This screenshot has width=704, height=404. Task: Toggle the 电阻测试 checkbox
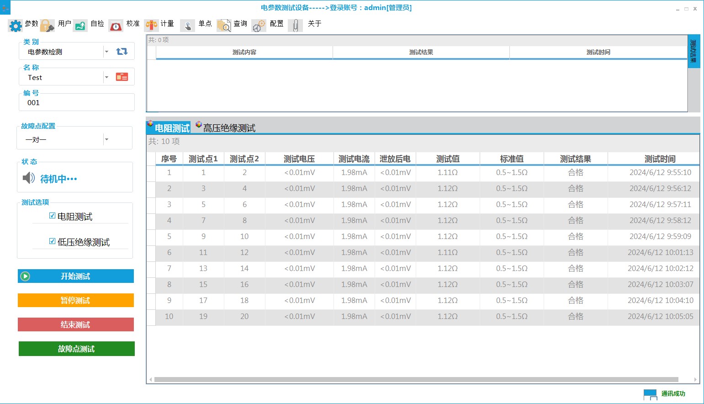point(52,216)
